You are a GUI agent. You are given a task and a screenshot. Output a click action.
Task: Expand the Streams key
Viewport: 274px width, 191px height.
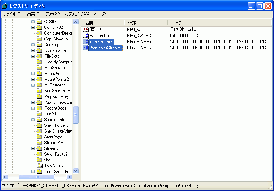pos(33,148)
